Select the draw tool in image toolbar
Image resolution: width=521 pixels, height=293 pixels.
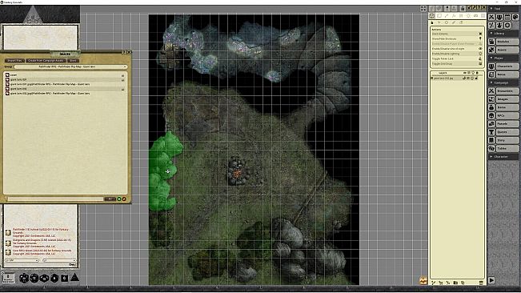click(x=447, y=16)
